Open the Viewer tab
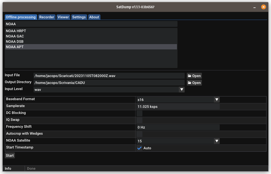 click(63, 17)
